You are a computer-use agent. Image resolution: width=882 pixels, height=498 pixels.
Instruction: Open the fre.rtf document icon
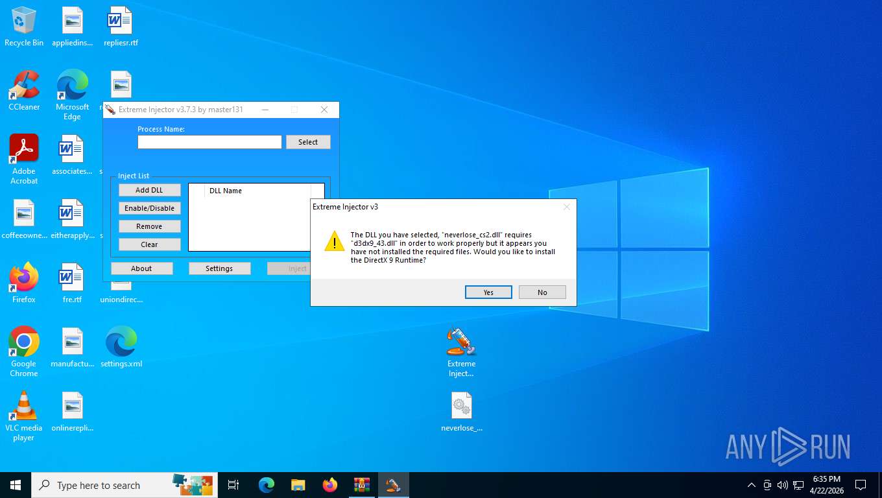72,283
